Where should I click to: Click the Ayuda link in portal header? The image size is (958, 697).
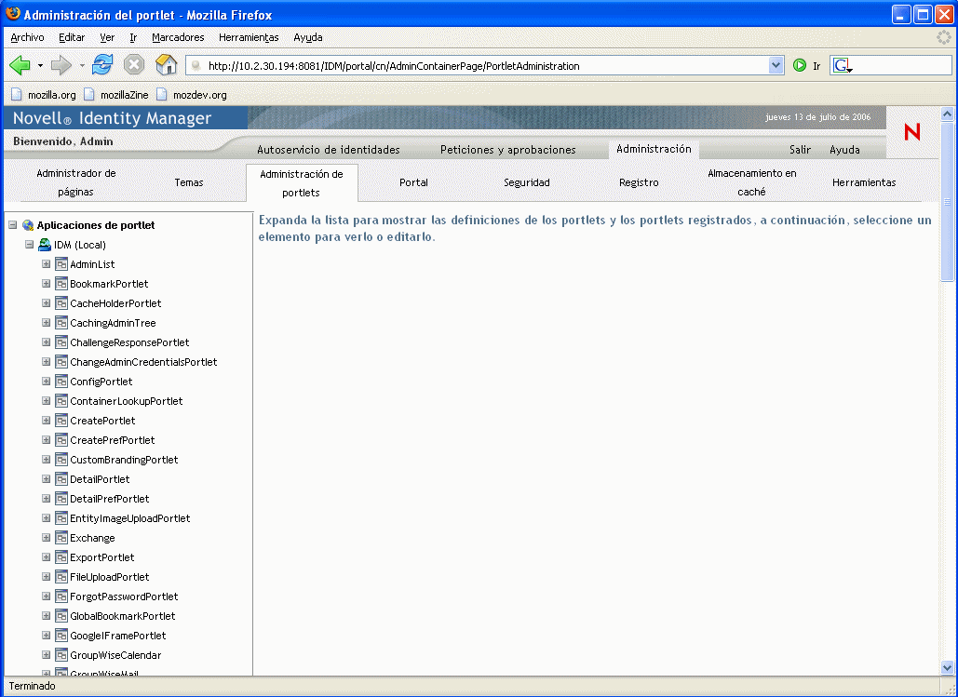pos(844,150)
